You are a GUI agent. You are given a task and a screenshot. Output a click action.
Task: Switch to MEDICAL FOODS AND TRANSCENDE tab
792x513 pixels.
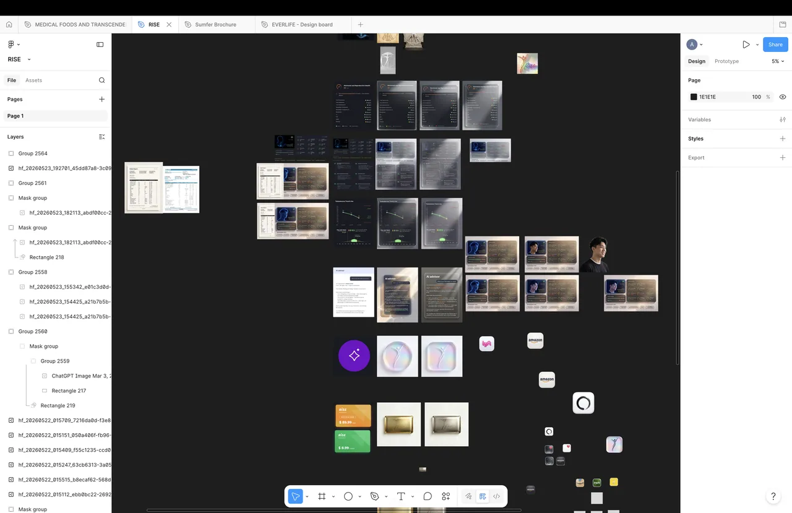point(75,25)
